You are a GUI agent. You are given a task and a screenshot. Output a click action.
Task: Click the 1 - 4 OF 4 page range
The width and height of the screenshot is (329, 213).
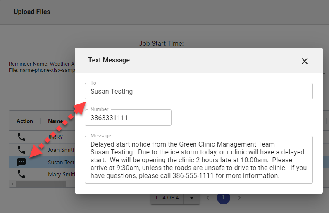tap(167, 198)
